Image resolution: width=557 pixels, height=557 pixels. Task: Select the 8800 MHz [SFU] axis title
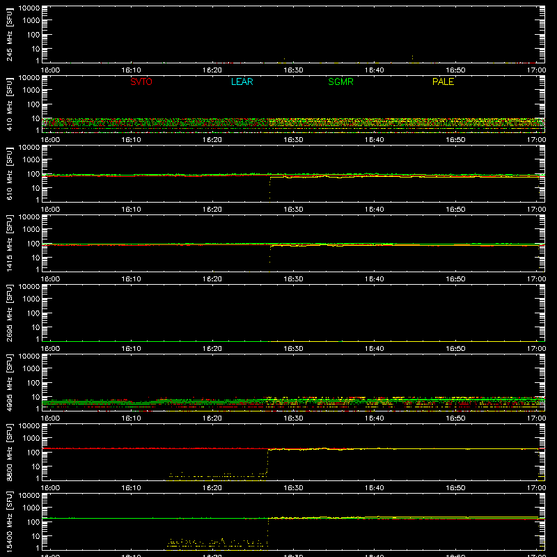point(10,452)
